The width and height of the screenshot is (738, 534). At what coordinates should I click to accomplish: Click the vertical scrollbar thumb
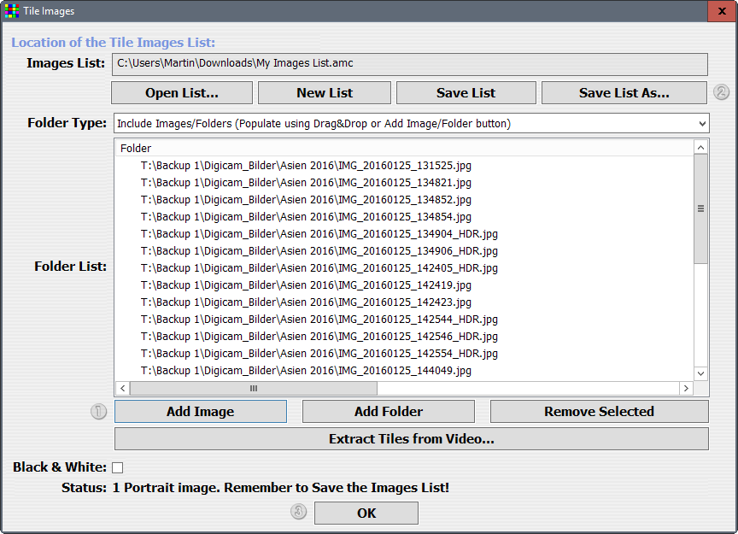(700, 208)
